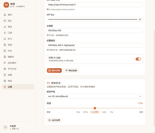Open the 首页 home icon in sidebar
155x133 pixels.
(5, 15)
